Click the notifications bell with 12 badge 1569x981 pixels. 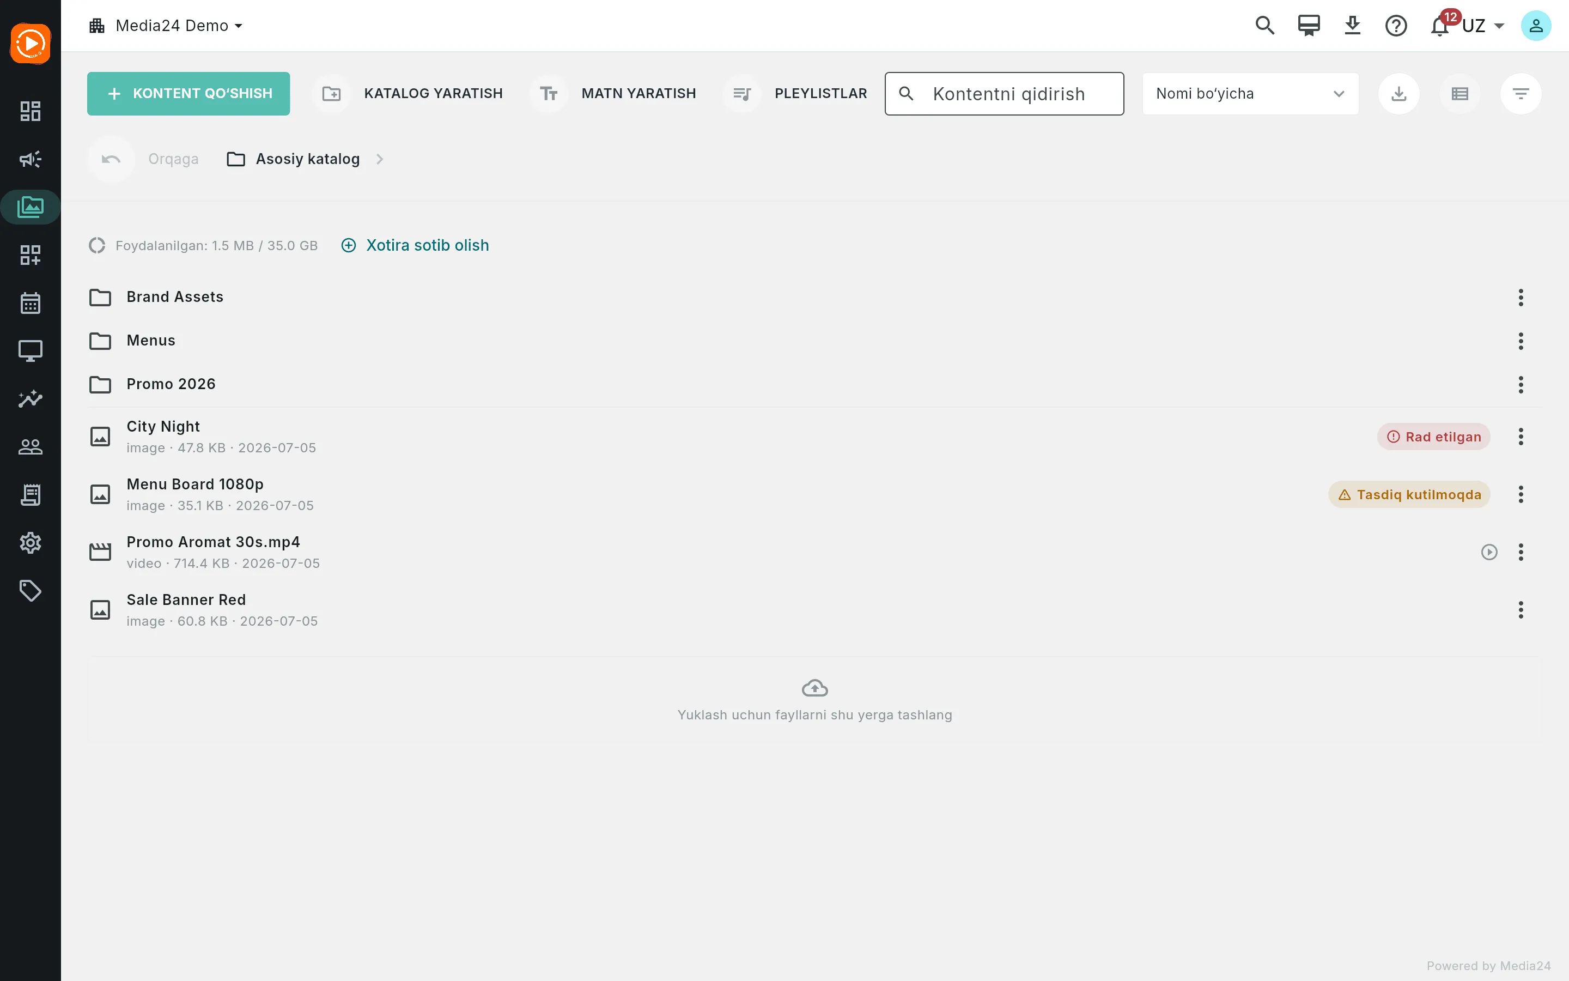(1440, 26)
